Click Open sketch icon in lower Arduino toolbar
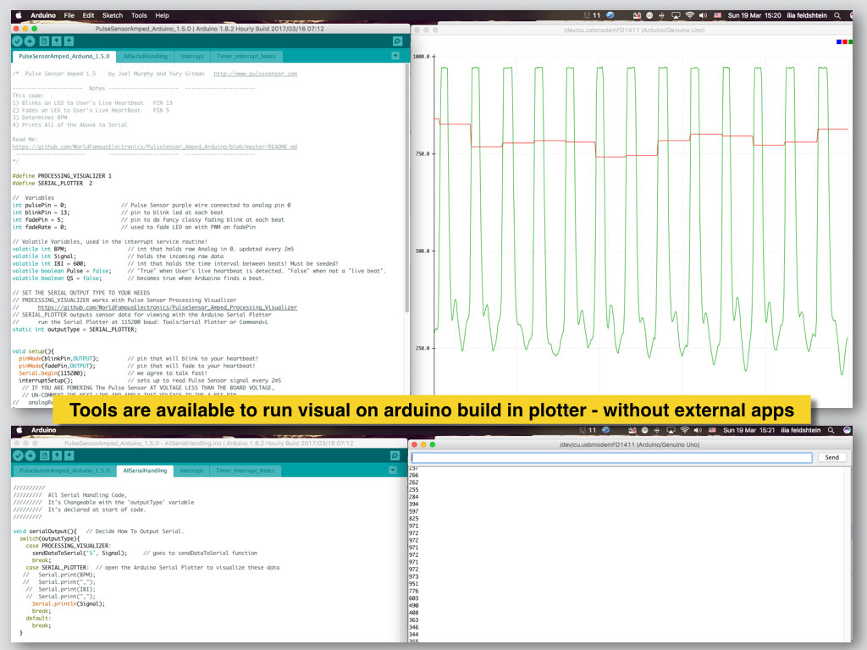The image size is (867, 650). point(57,455)
